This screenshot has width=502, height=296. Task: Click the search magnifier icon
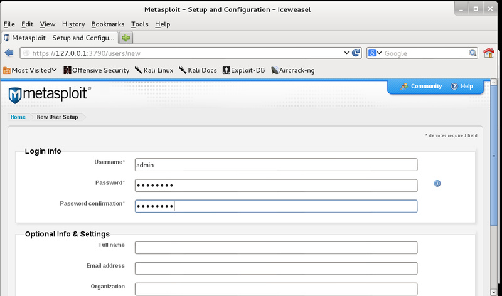tap(473, 53)
